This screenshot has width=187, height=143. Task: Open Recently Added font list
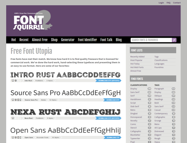pos(137,57)
